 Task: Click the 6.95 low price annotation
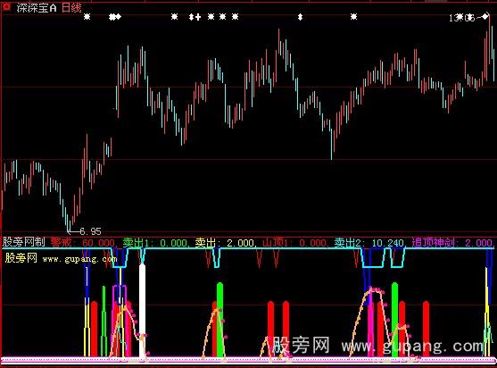pos(90,231)
